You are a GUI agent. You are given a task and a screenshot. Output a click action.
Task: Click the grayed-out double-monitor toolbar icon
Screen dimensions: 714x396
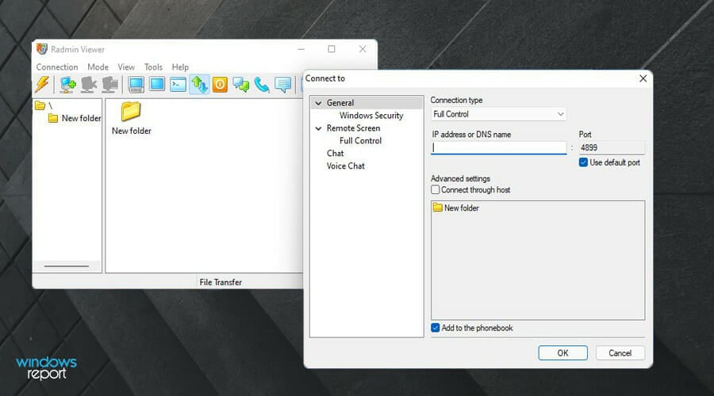click(109, 85)
